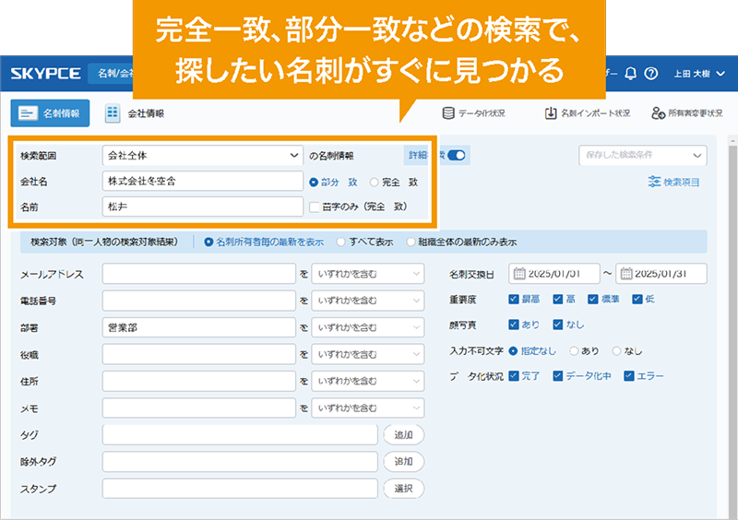Image resolution: width=738 pixels, height=520 pixels.
Task: Click the 住所 input field
Action: click(x=198, y=381)
